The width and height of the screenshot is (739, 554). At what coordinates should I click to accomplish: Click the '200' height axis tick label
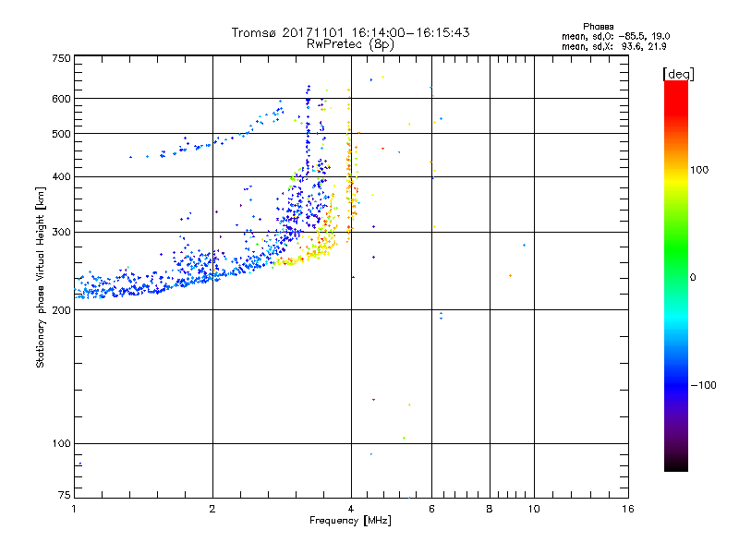61,310
